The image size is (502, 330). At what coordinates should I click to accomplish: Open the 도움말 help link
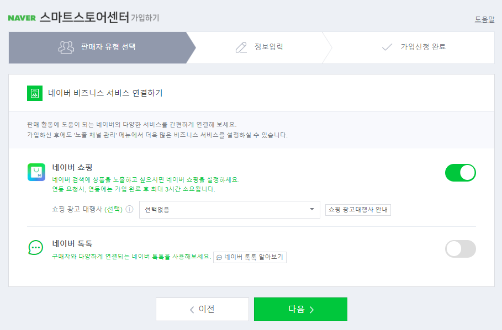[x=484, y=19]
